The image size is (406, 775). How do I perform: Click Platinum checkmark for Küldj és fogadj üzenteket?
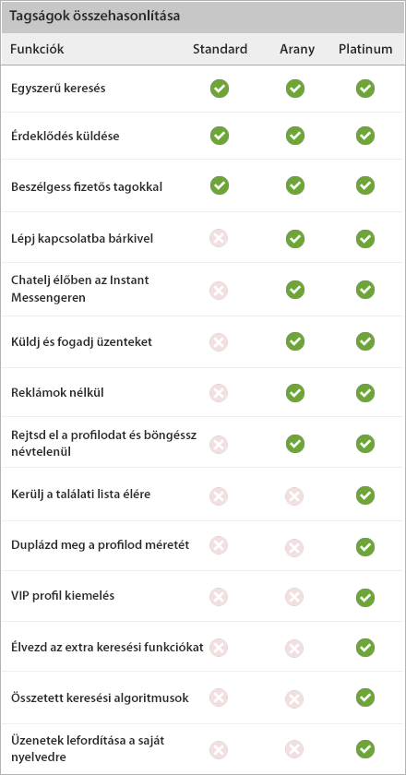[365, 341]
